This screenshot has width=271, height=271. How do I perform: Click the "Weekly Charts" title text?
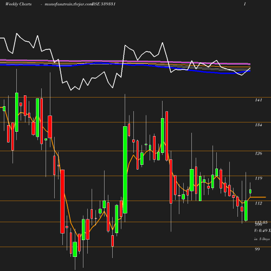[x=18, y=4]
